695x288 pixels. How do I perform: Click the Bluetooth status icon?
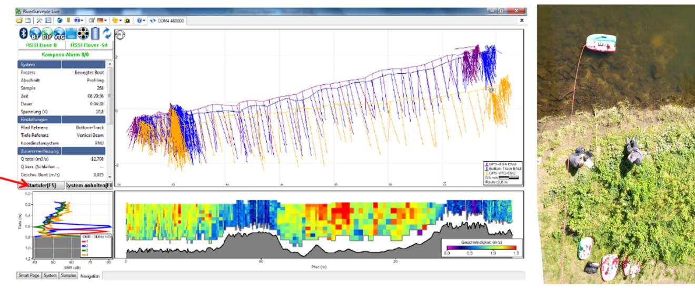click(23, 34)
